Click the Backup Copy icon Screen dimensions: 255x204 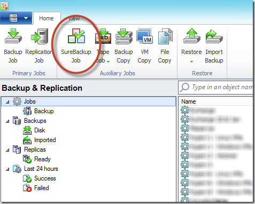coord(124,36)
